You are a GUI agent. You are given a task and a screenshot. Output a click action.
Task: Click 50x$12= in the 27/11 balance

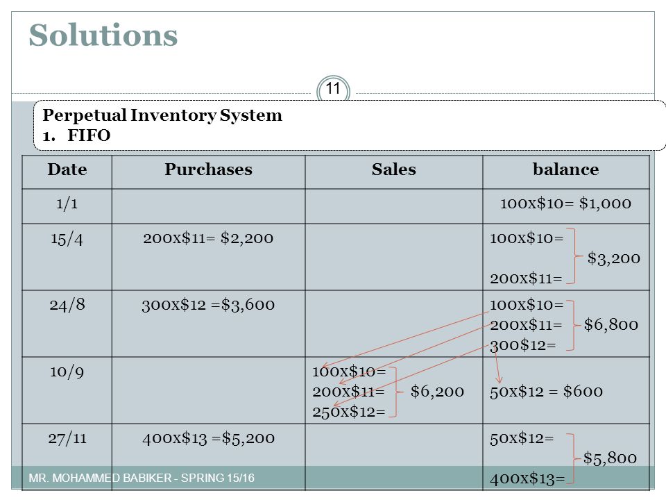pyautogui.click(x=522, y=438)
